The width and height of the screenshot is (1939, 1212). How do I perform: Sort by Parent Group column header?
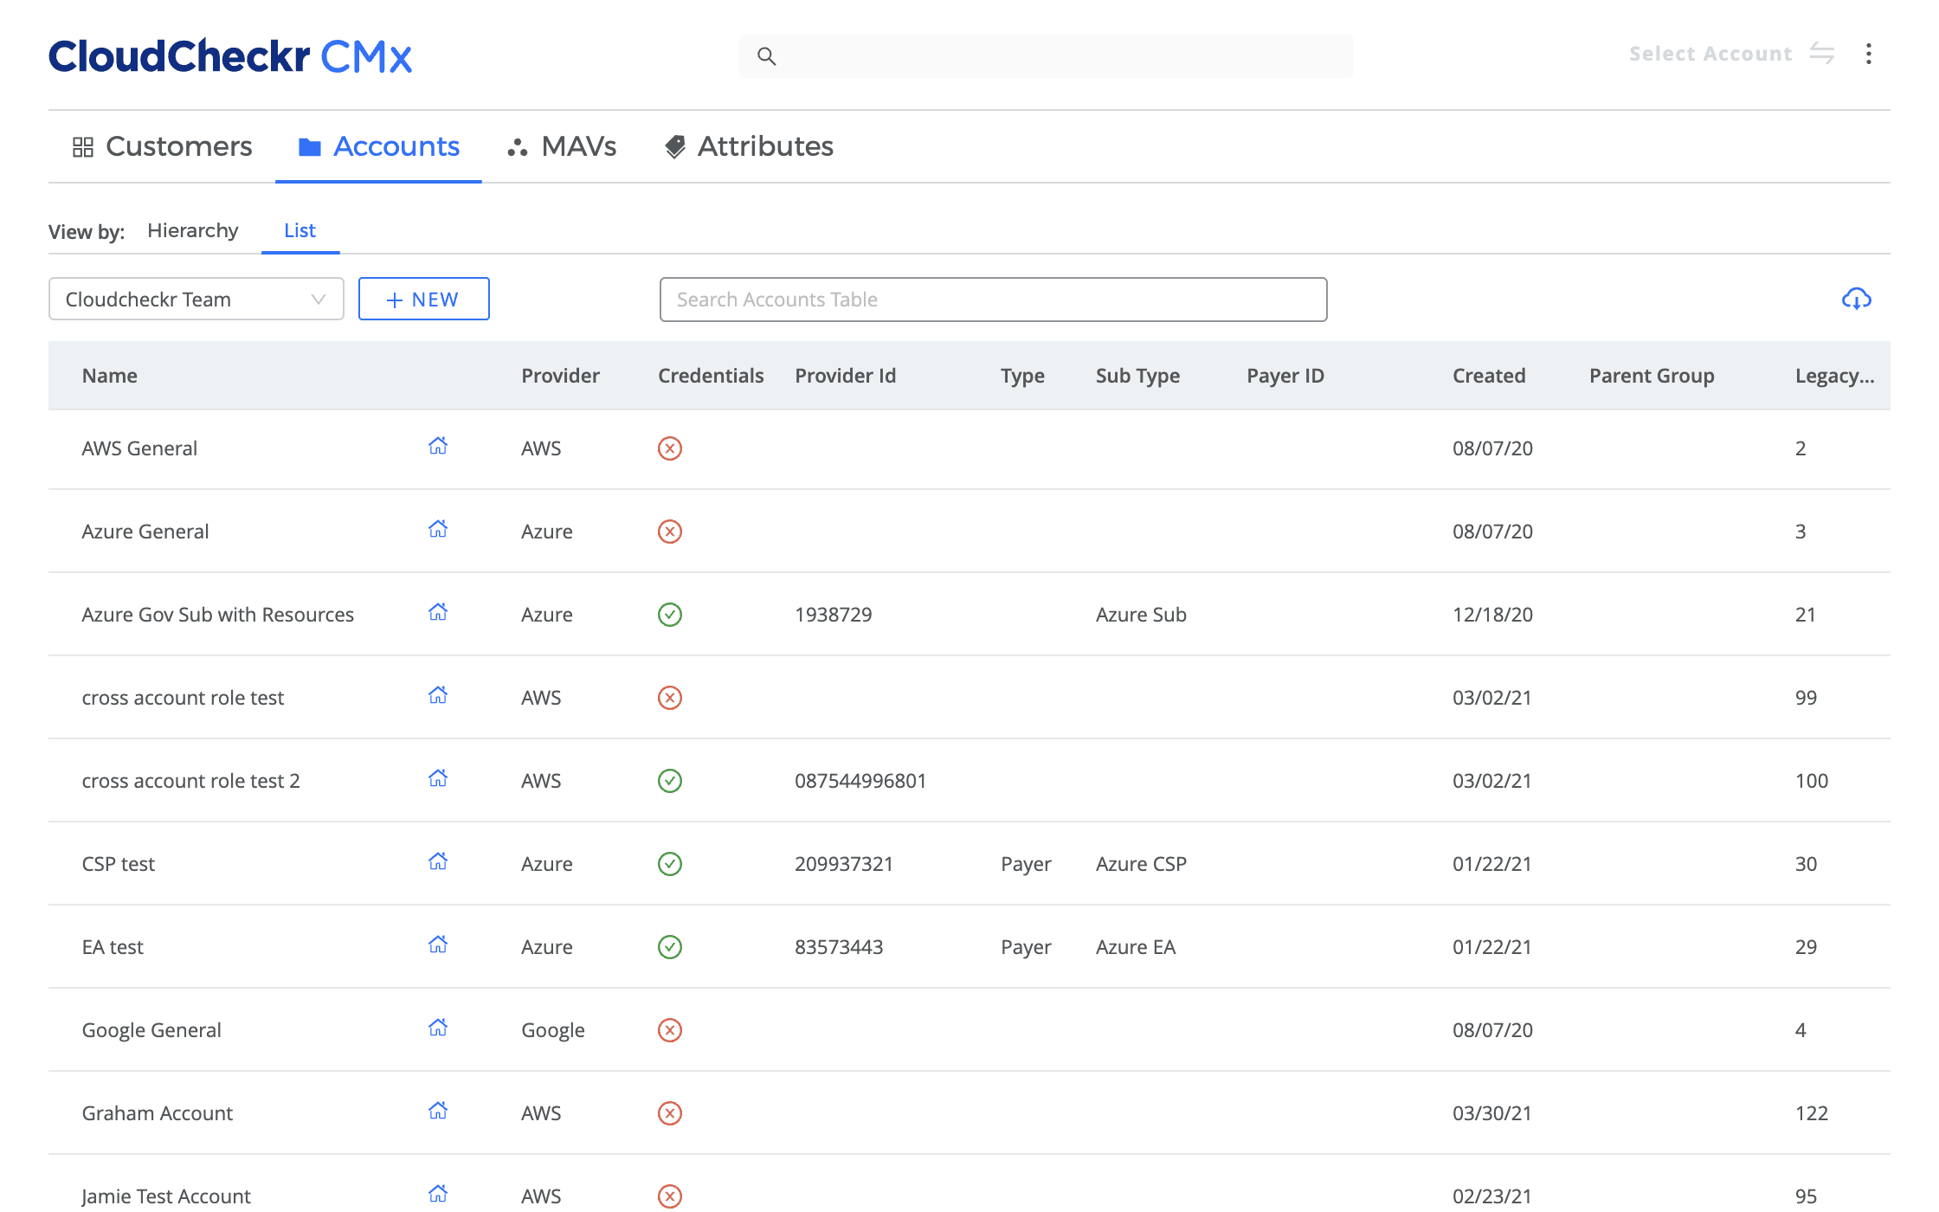click(x=1652, y=376)
